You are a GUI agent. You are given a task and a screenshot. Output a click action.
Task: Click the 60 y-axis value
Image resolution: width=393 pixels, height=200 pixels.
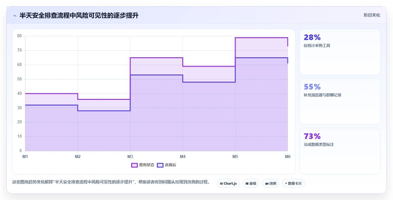[x=19, y=65]
